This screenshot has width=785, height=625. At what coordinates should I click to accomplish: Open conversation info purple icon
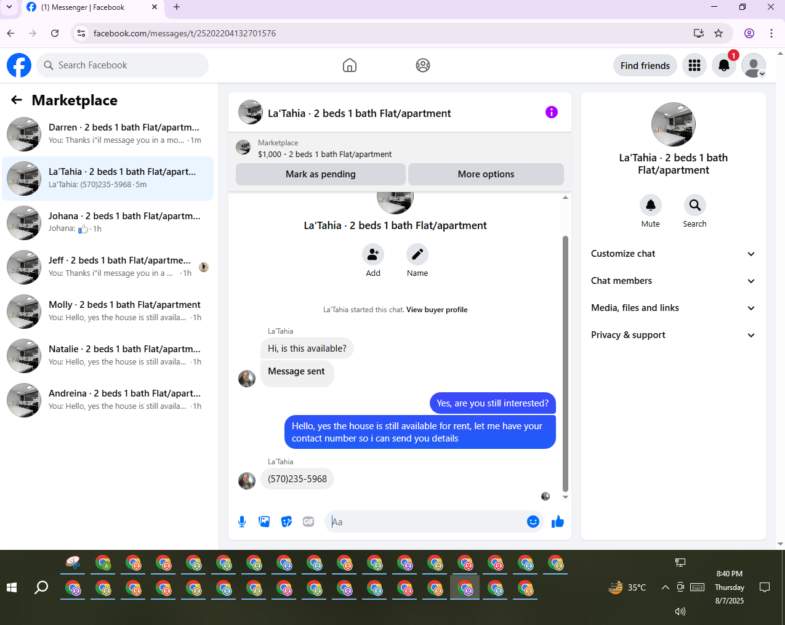(x=552, y=112)
